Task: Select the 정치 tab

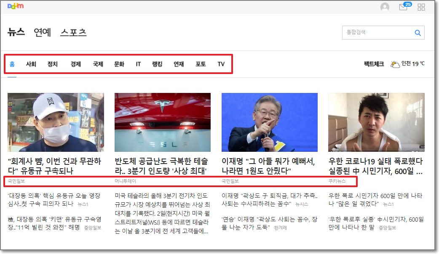Action: 53,64
